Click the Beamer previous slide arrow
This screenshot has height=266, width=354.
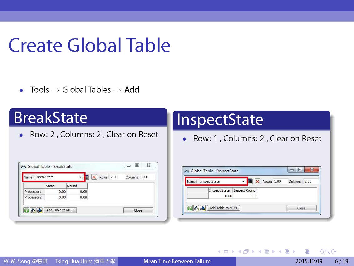coord(219,251)
